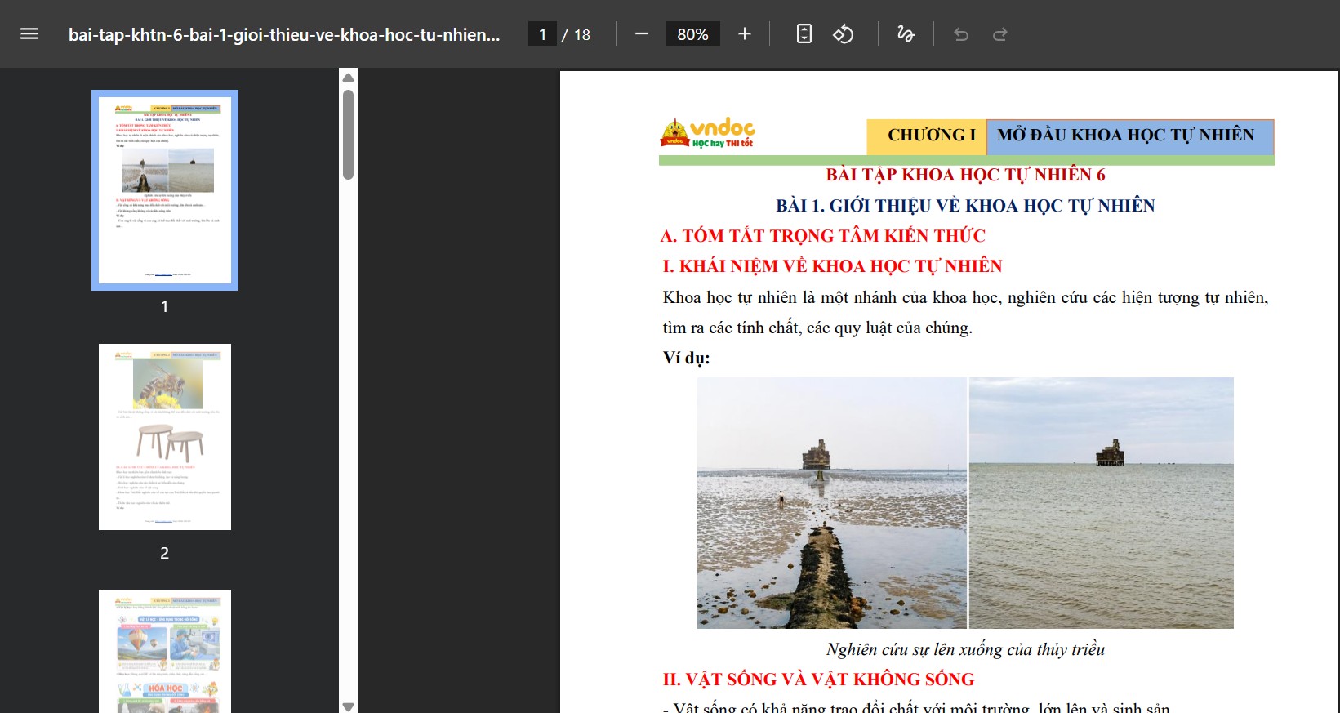Screen dimensions: 1340x713
Task: Click the thumbnail scrollbar down arrow
Action: 349,706
